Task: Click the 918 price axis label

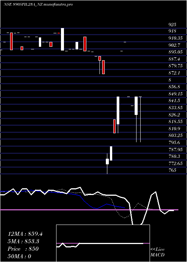Action: [172, 31]
